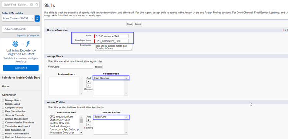Open the Security Controls sidebar link
Image resolution: width=288 pixels, height=139 pixels.
pyautogui.click(x=15, y=115)
